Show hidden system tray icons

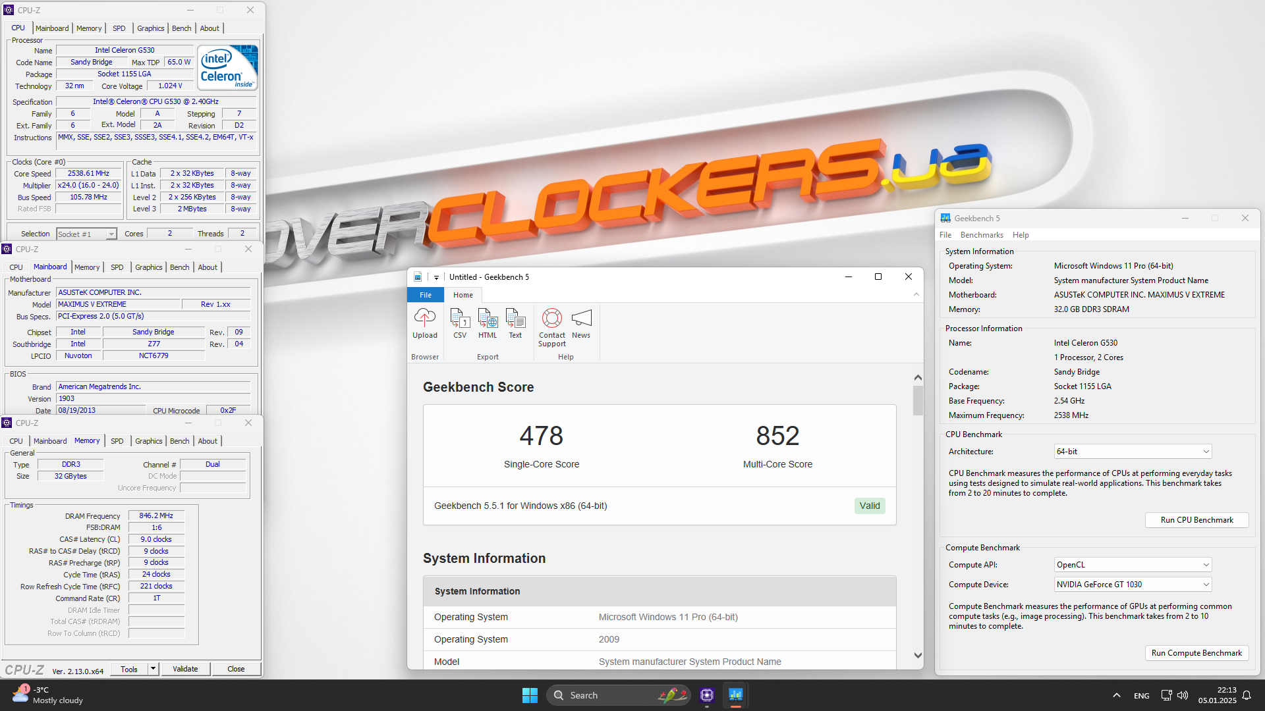1116,695
